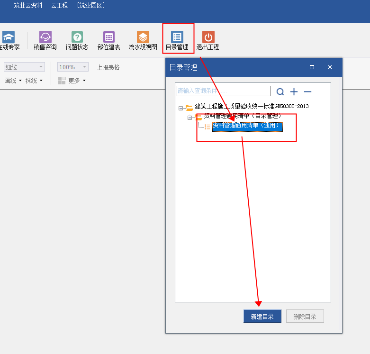Click the search query input field
This screenshot has width=370, height=354.
[224, 91]
